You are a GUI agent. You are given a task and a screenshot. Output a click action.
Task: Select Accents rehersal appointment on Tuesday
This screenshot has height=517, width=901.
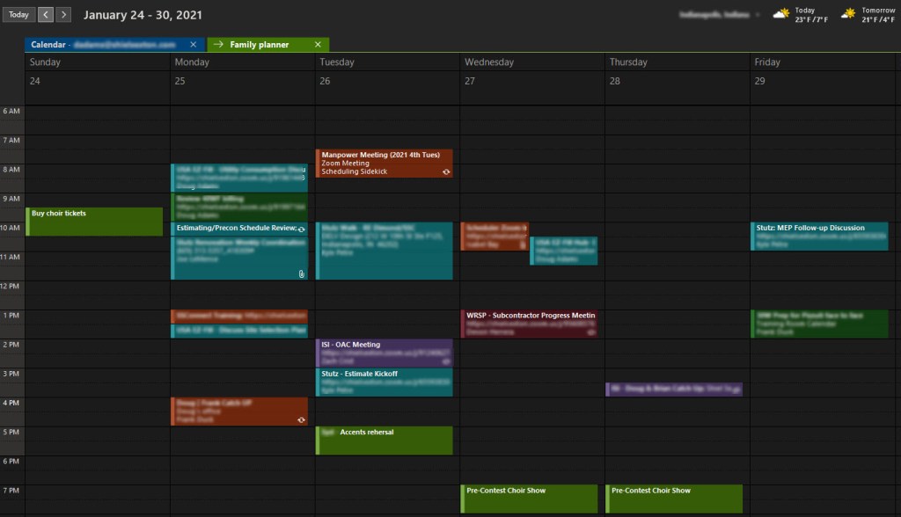point(385,440)
